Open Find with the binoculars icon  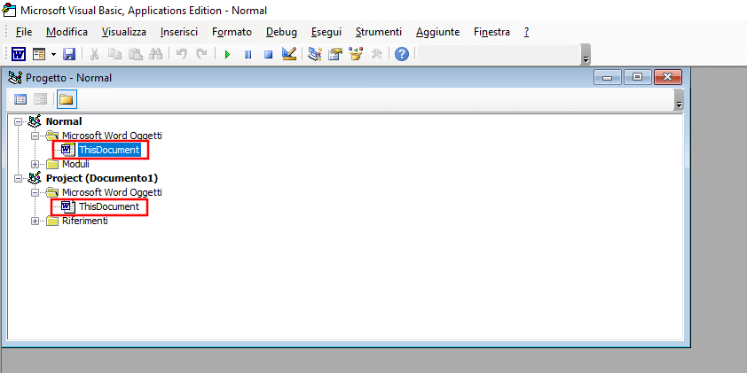pyautogui.click(x=156, y=54)
